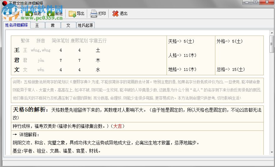The width and height of the screenshot is (275, 167).
Task: Click the 水 element in 文 row
Action: tap(98, 70)
